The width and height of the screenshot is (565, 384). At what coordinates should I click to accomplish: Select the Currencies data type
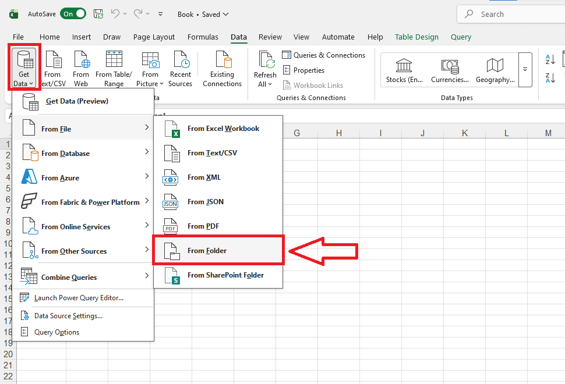[x=450, y=70]
